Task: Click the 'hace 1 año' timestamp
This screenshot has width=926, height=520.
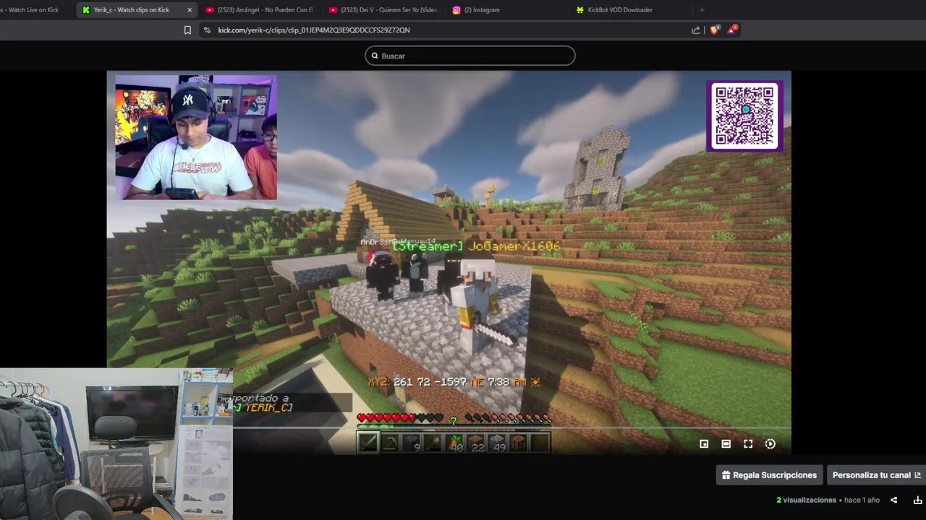Action: (862, 500)
